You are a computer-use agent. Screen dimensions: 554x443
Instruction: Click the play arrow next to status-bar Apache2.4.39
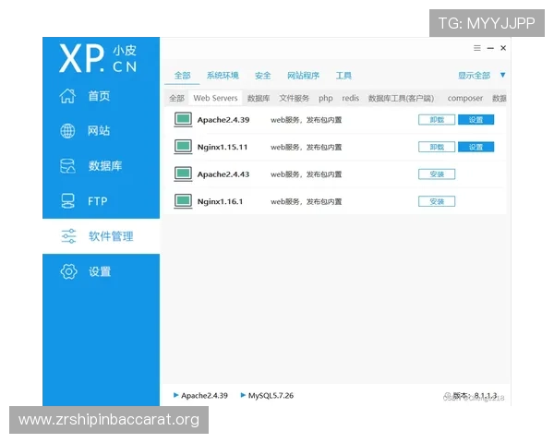click(175, 395)
